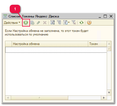Click the green Refresh list icon
This screenshot has height=106, width=117.
tap(82, 22)
